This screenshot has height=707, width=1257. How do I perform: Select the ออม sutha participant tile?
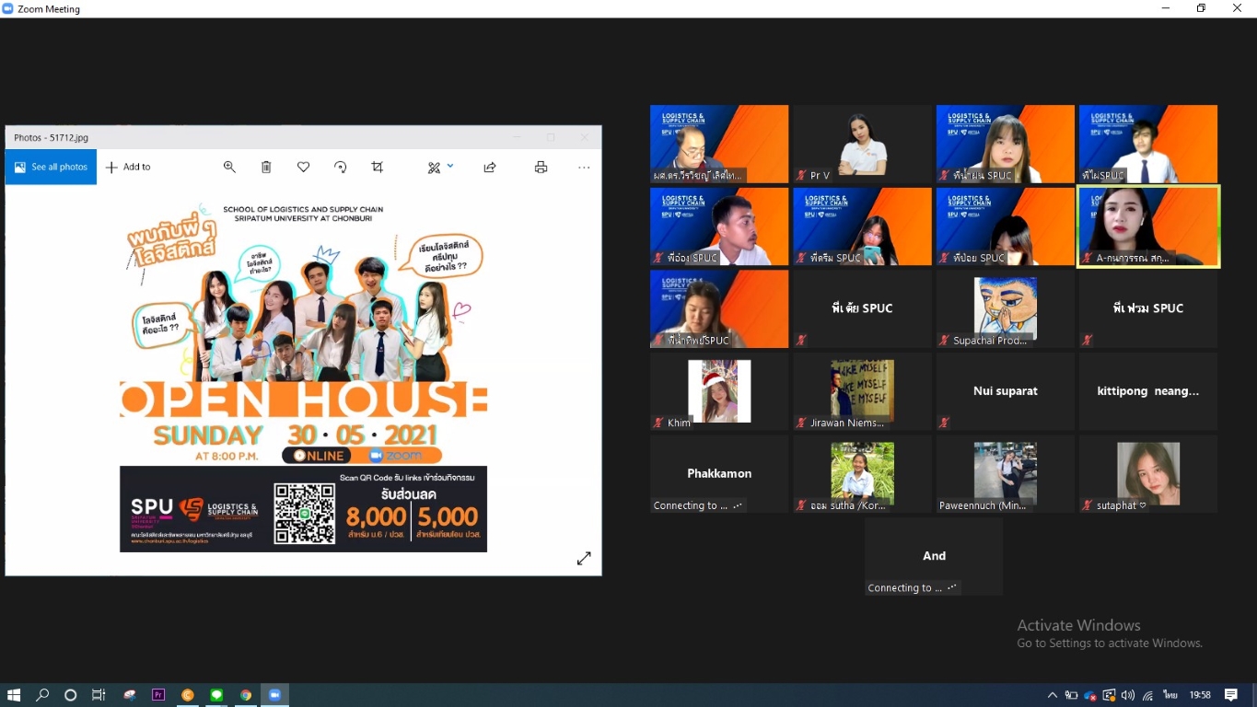(862, 474)
